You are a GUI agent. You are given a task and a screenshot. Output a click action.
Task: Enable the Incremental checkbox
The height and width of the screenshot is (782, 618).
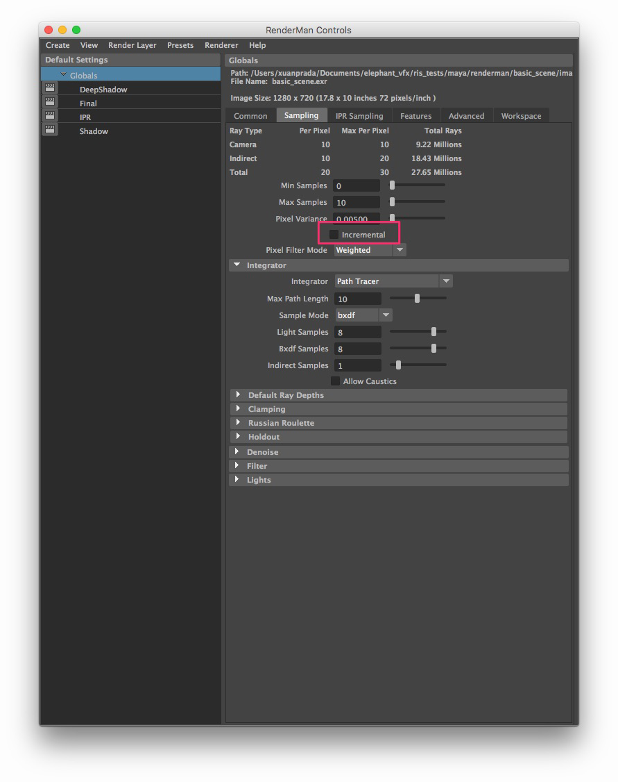tap(334, 235)
